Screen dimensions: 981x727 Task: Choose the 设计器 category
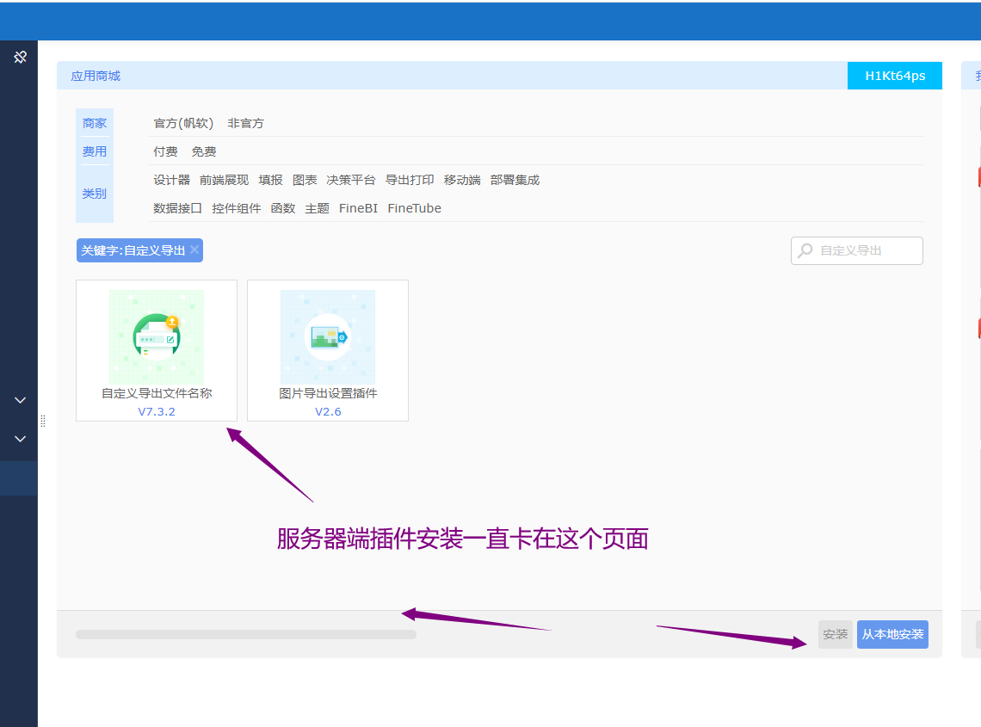[x=171, y=181]
